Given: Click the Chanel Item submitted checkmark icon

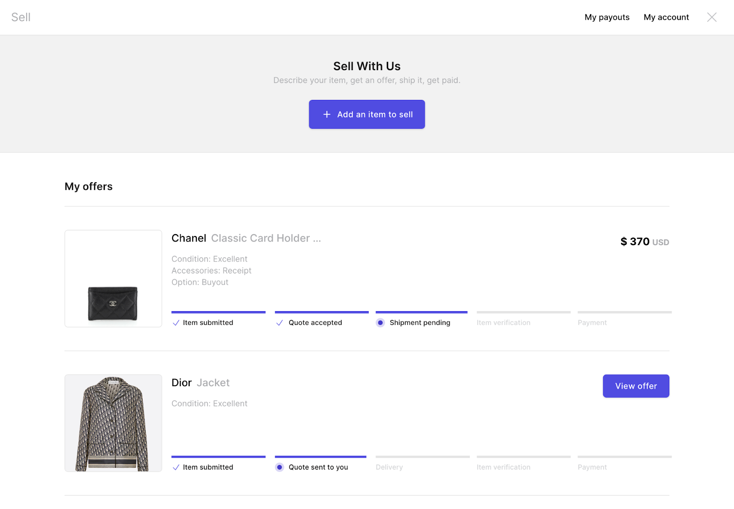Looking at the screenshot, I should (x=176, y=323).
